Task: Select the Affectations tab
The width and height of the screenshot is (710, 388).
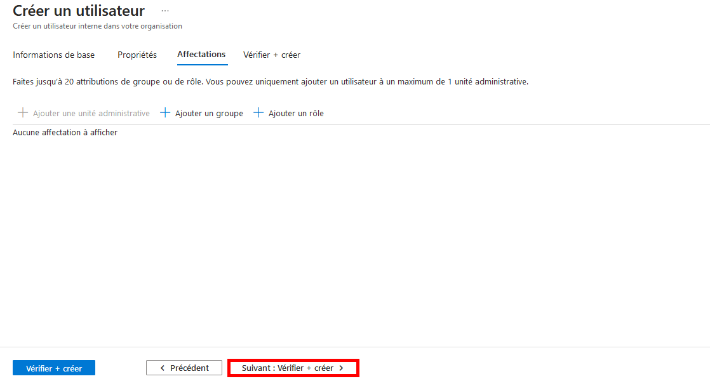Action: tap(201, 55)
